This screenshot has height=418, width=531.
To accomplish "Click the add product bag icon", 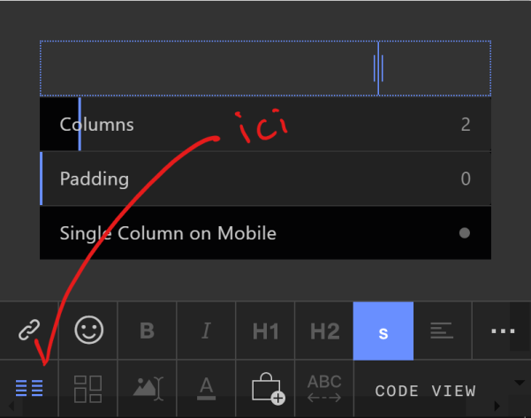I will tap(266, 389).
